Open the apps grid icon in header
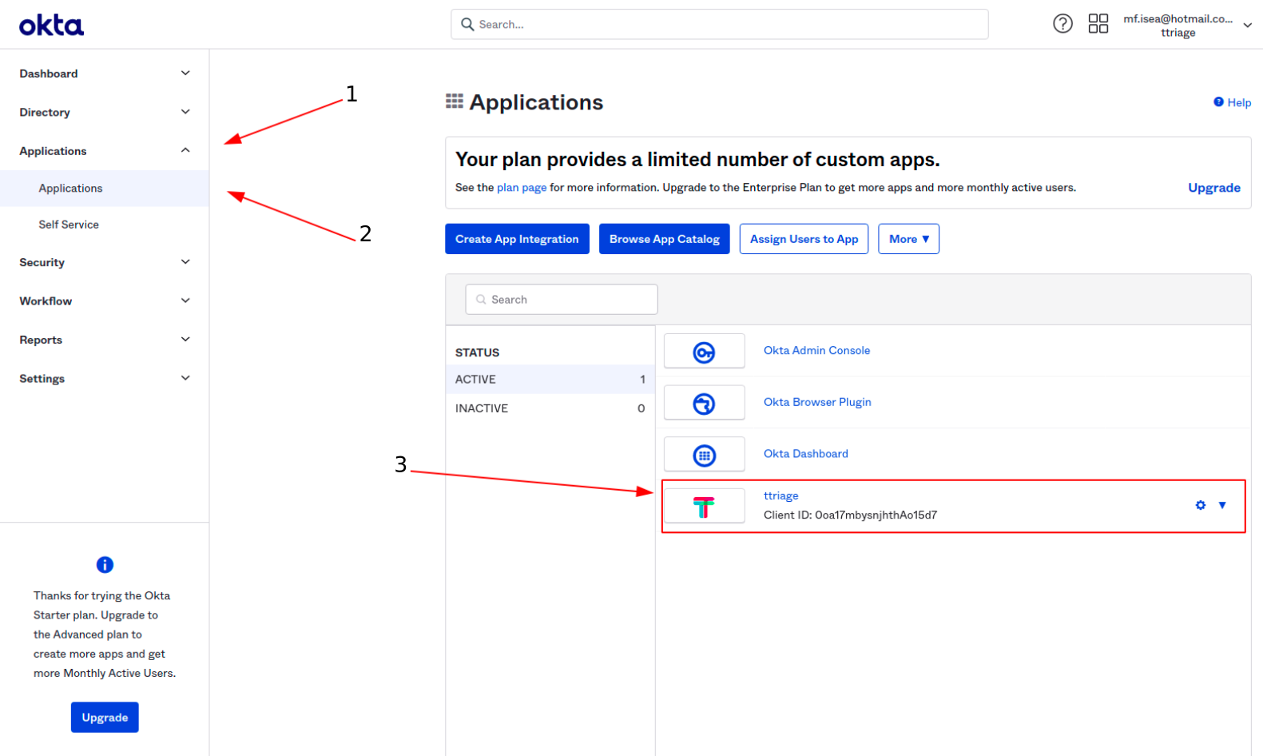1263x756 pixels. coord(1098,24)
